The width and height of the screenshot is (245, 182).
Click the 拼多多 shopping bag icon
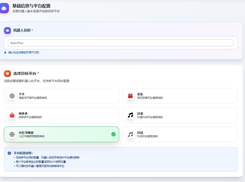pyautogui.click(x=12, y=115)
